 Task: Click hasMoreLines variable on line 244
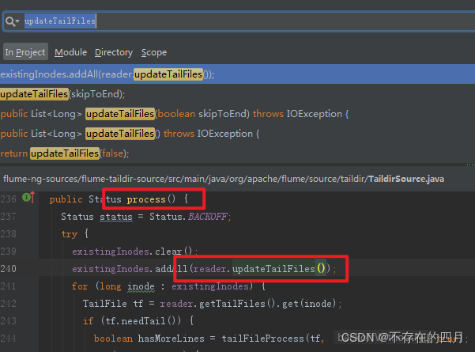(x=172, y=339)
